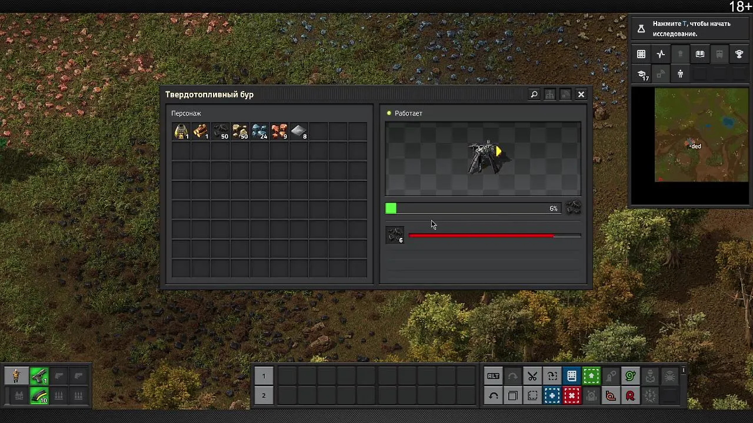Select quickbar row 2
The image size is (753, 423).
[x=264, y=395]
